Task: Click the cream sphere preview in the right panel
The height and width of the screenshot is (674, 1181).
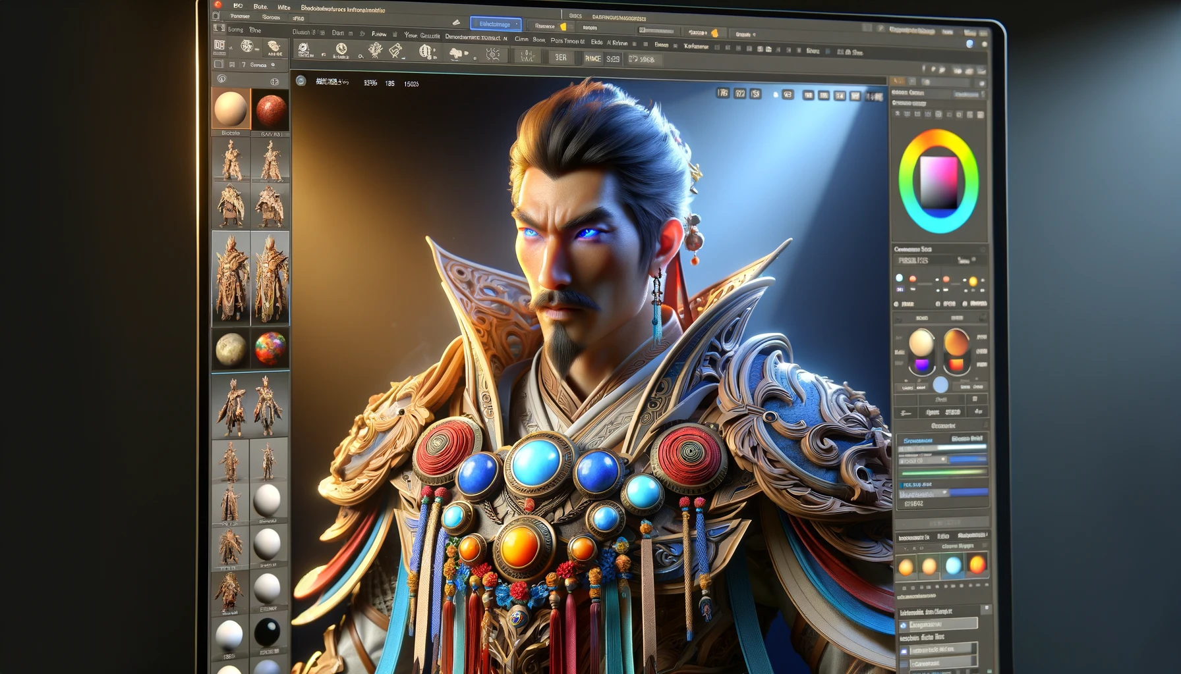Action: pyautogui.click(x=921, y=343)
